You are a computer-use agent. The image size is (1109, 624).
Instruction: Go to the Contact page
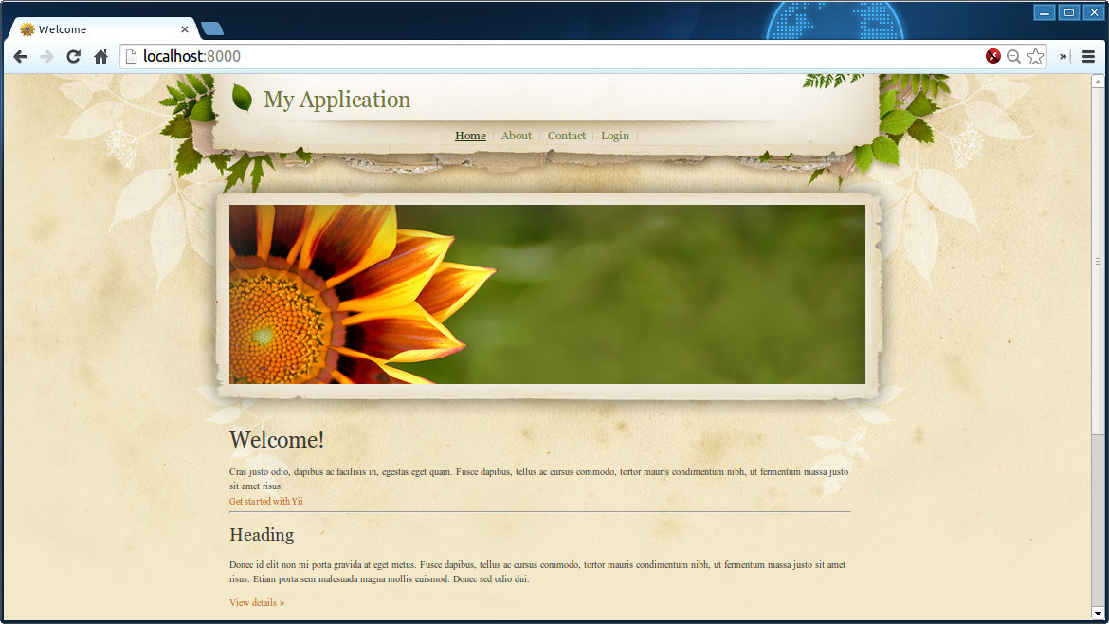coord(567,136)
